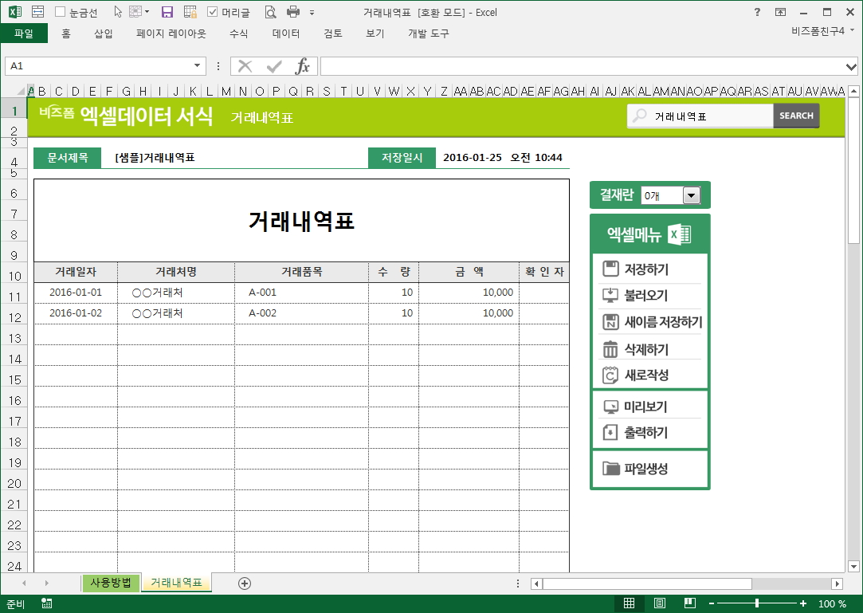Click the printer icon in the toolbar
Viewport: 863px width, 613px height.
tap(292, 12)
